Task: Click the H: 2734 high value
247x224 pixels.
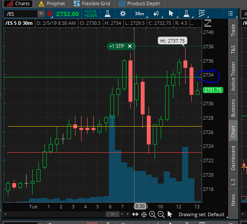Action: click(113, 23)
